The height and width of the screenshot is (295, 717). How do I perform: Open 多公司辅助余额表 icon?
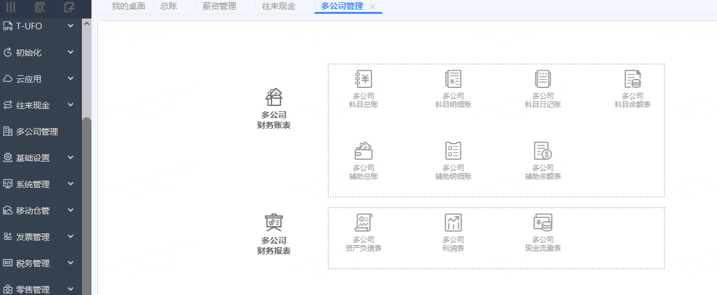[543, 150]
